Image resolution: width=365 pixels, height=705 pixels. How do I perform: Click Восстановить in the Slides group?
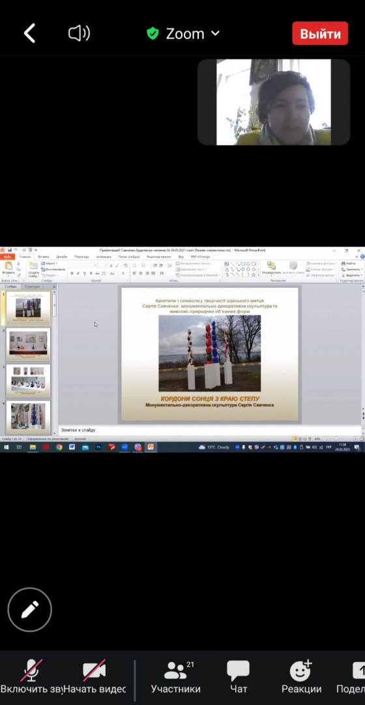[x=53, y=270]
